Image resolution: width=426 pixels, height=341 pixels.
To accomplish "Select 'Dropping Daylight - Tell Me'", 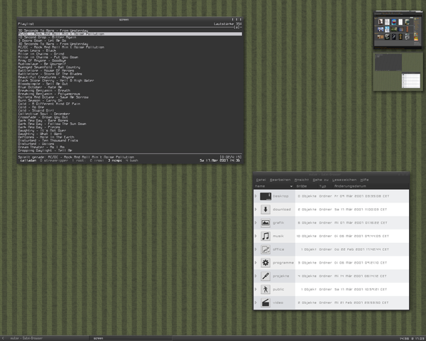I will click(45, 151).
